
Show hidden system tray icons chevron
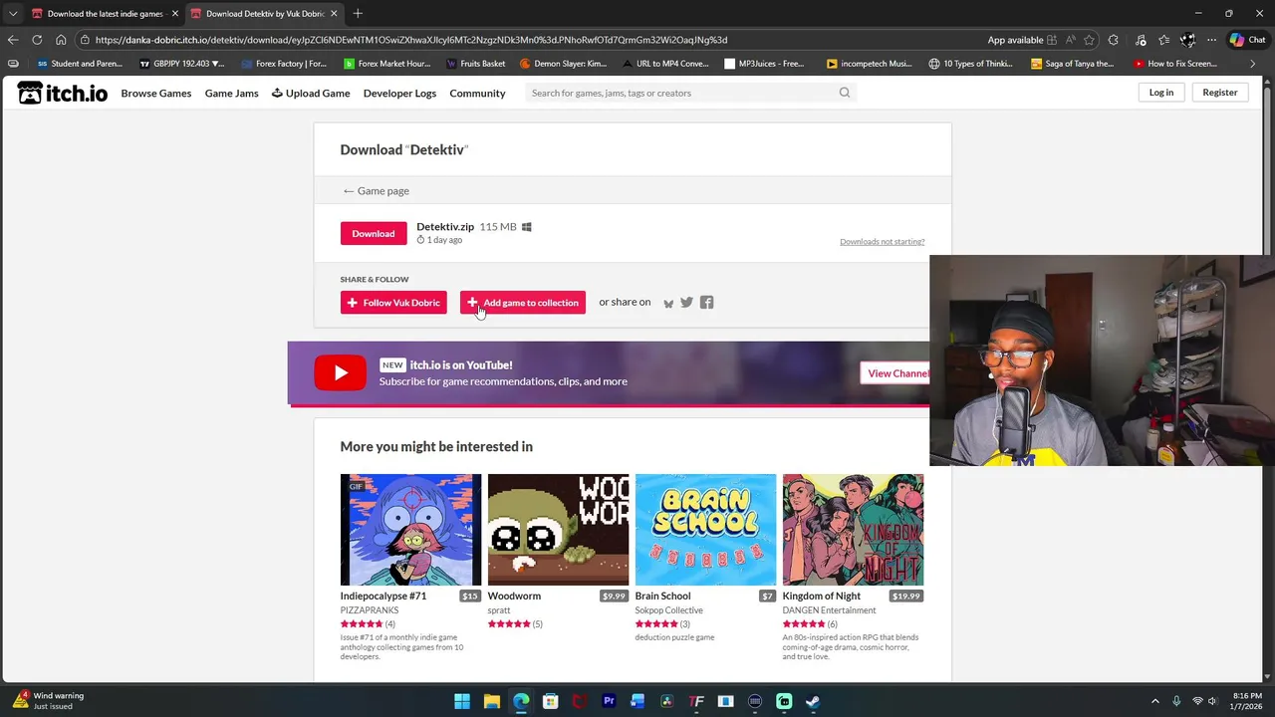(x=1155, y=701)
